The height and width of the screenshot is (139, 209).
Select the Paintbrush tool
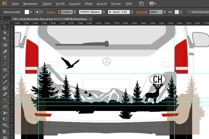click(5, 76)
